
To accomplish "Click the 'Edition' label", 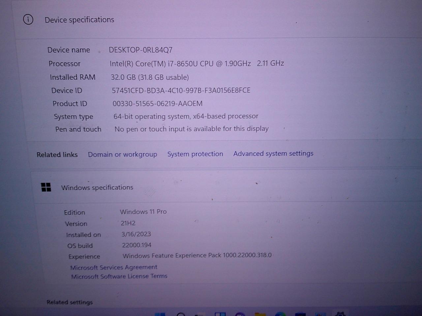I will pyautogui.click(x=75, y=213).
